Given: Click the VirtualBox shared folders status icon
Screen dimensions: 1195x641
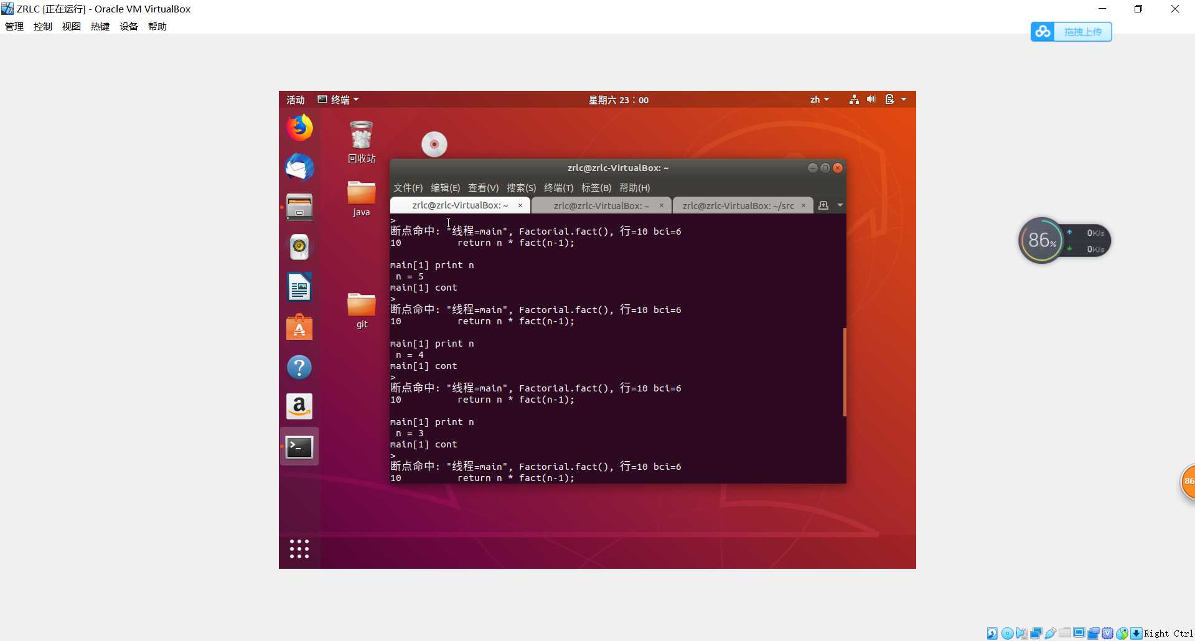Looking at the screenshot, I should coord(1065,633).
